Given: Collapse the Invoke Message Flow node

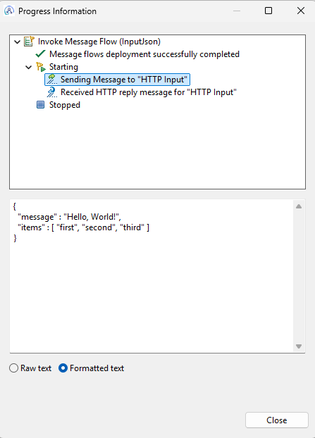Looking at the screenshot, I should 18,42.
